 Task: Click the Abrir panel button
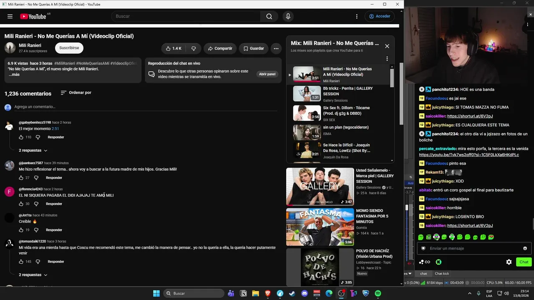coord(267,74)
